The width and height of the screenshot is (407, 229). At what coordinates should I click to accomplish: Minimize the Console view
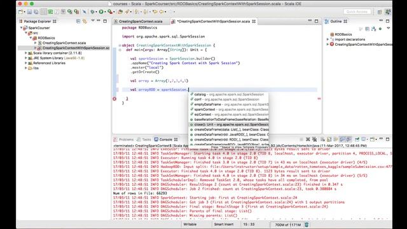[x=381, y=139]
